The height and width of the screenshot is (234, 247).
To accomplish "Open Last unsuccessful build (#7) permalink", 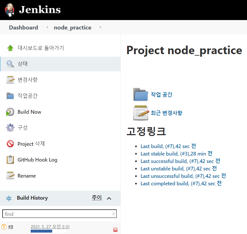I will coord(183,176).
